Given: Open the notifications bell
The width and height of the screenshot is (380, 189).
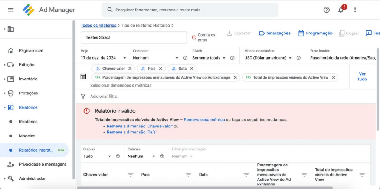Looking at the screenshot, I should pos(341,10).
